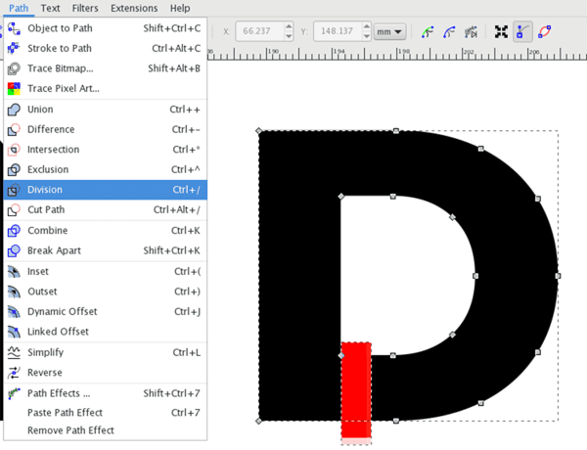
Task: Select the Union icon in Path menu
Action: point(14,110)
